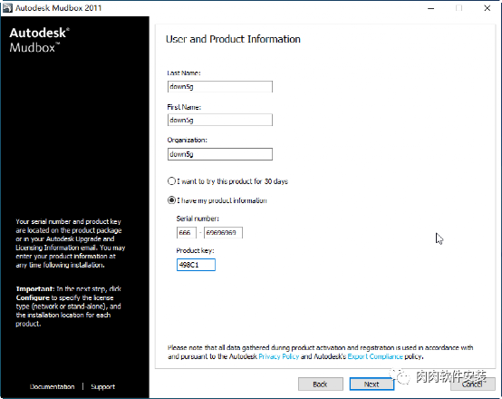Click the 'Serial number:' label
This screenshot has height=399, width=502.
(198, 219)
